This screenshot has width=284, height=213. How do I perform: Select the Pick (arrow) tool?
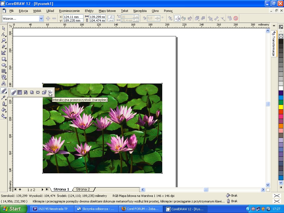tap(4, 28)
